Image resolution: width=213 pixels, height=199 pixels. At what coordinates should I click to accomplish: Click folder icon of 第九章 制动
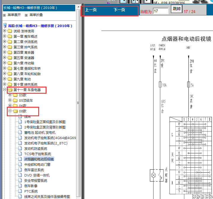[x=10, y=79]
